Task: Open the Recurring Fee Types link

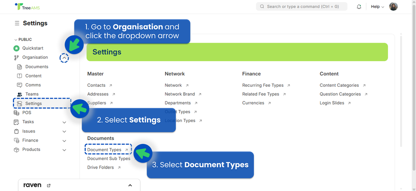Action: point(263,86)
